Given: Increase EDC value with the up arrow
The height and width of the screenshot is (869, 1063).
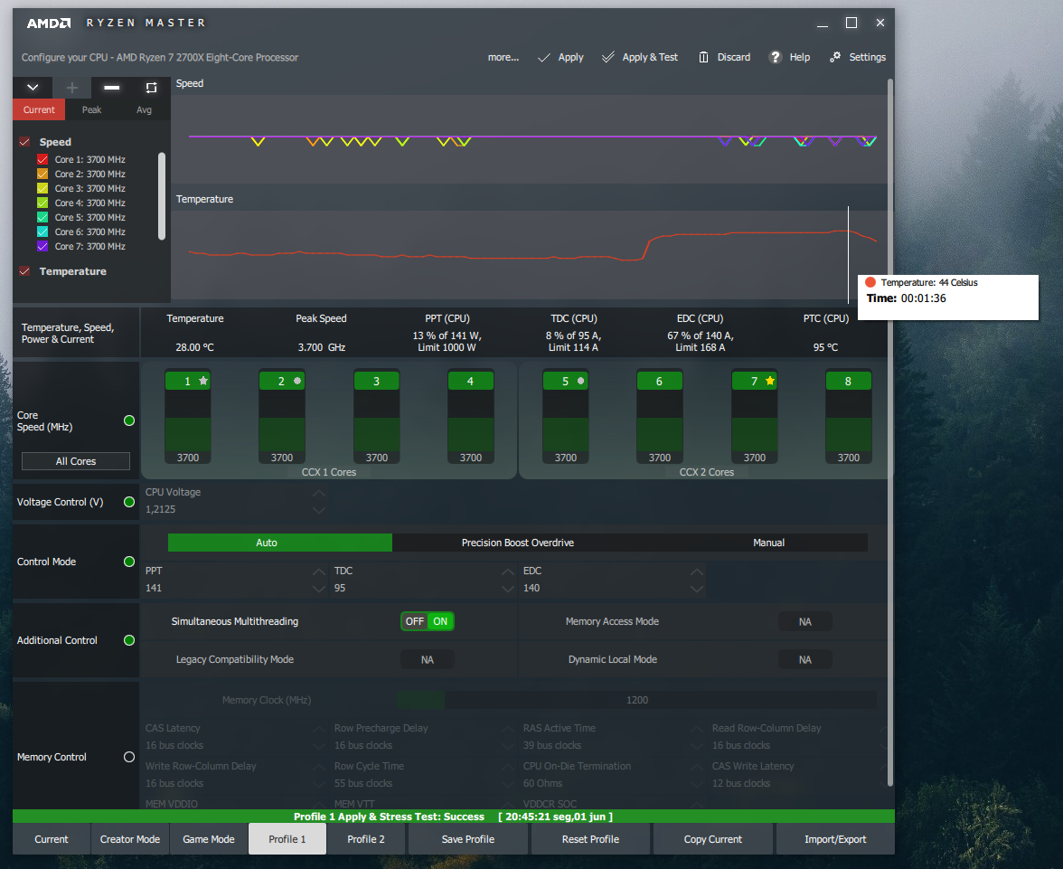Looking at the screenshot, I should [696, 571].
